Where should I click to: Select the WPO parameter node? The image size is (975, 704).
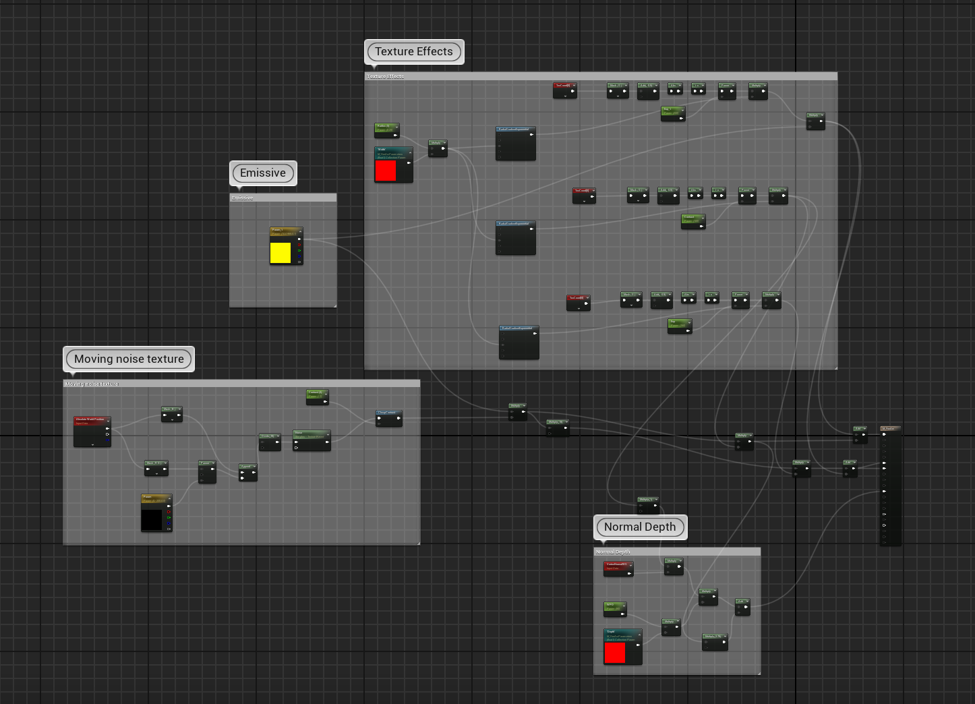614,609
